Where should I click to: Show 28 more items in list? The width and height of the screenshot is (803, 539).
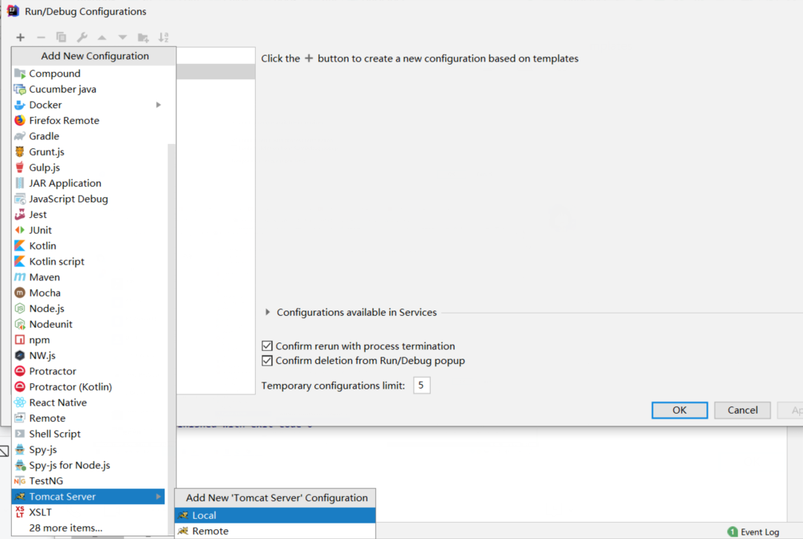pos(90,528)
